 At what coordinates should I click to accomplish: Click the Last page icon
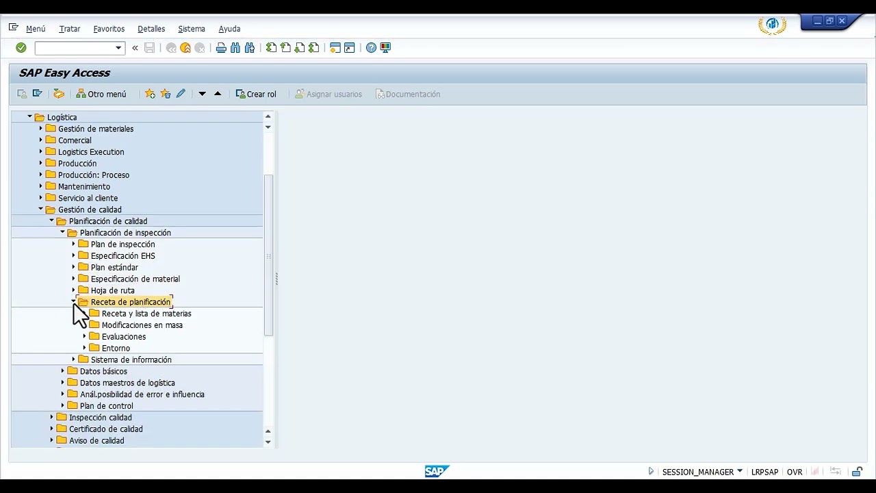314,48
